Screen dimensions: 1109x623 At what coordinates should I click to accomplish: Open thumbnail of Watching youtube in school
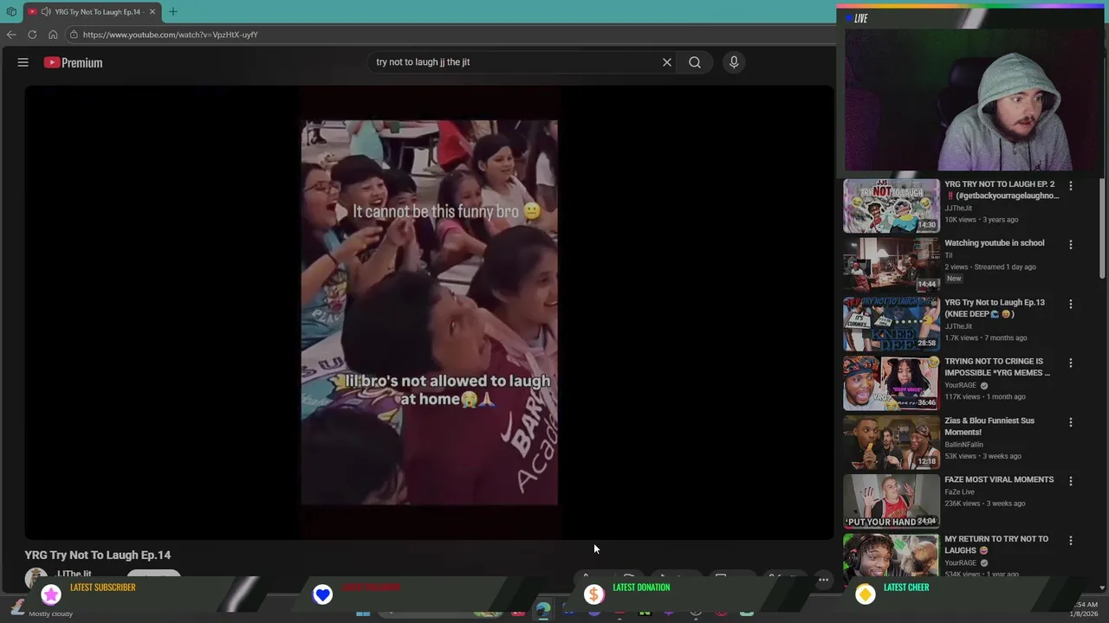892,265
